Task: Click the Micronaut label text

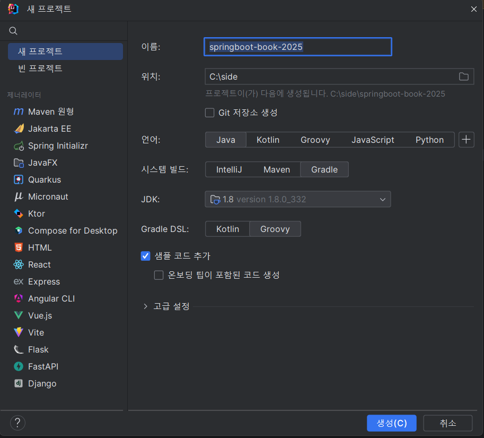Action: (48, 196)
